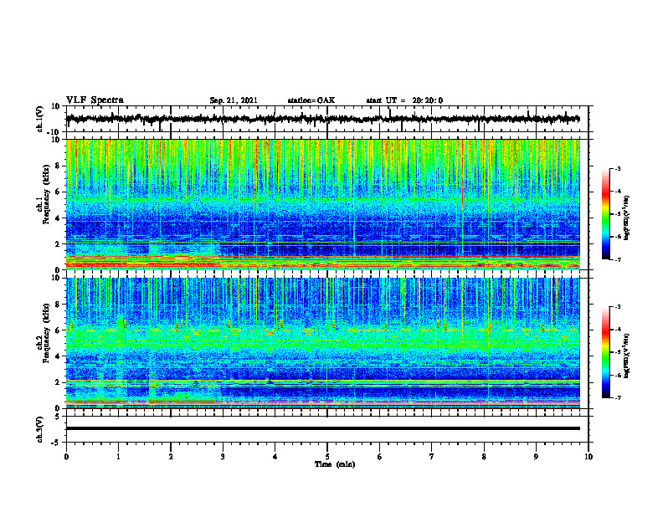Click time axis tick label "6"
Screen dimensions: 663x512
click(x=380, y=457)
